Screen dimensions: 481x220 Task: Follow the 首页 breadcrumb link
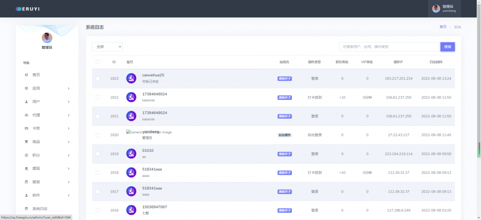coord(443,27)
